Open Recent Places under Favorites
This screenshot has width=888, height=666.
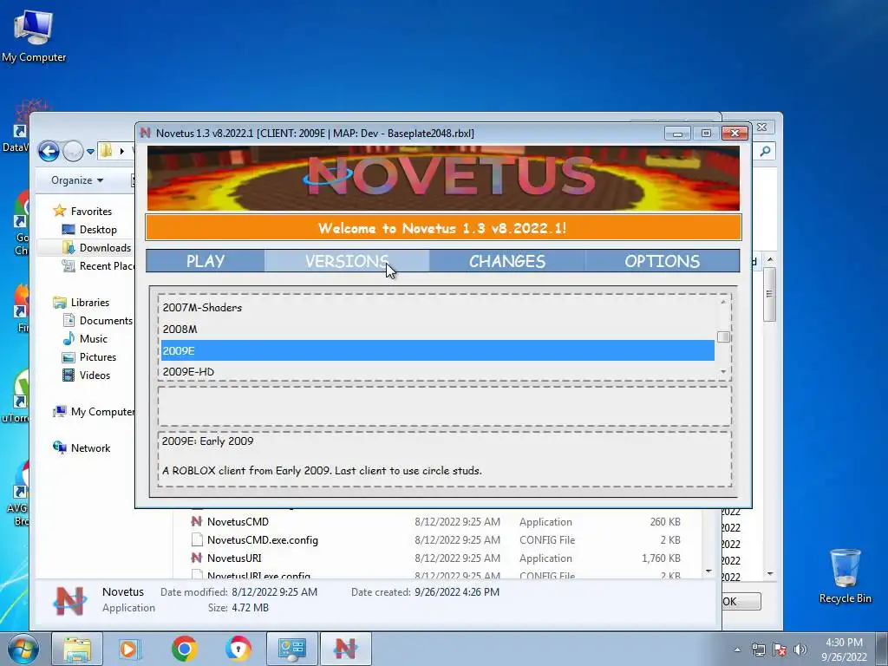coord(107,265)
